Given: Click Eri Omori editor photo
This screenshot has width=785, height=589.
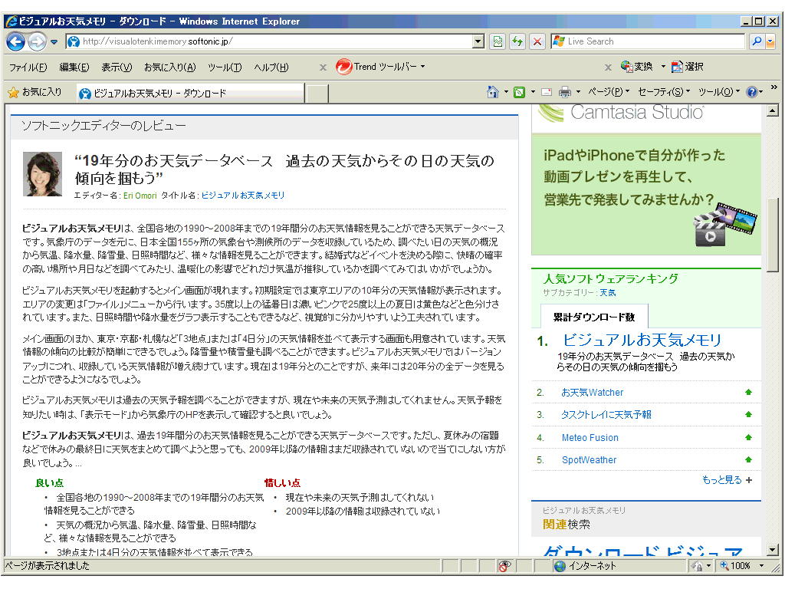Looking at the screenshot, I should [42, 173].
